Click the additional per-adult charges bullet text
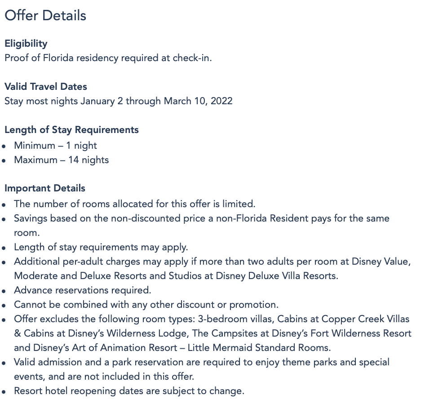 tap(212, 262)
